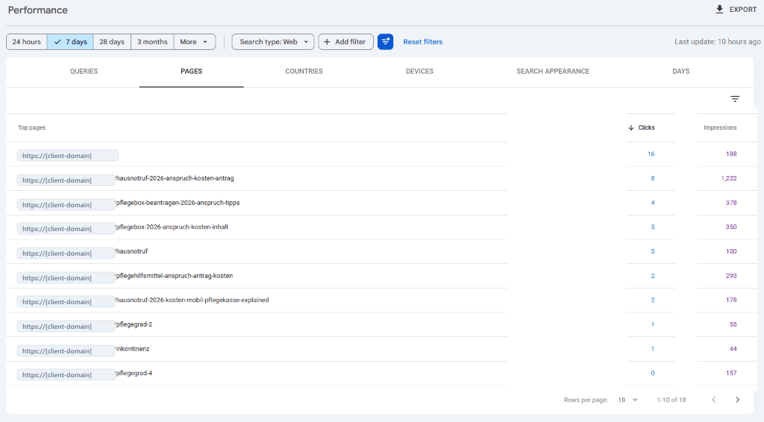Click the impressions value 188
This screenshot has height=422, width=764.
coord(731,154)
